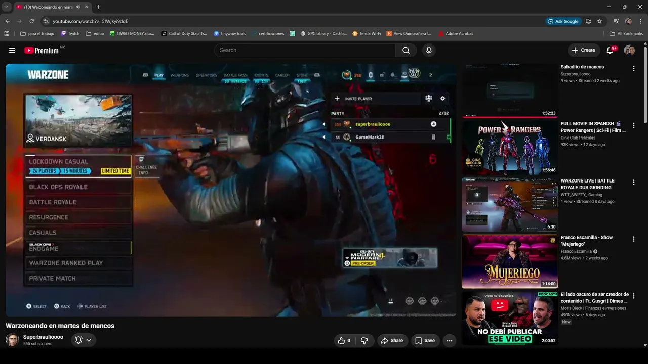Open the YouTube guide hamburger menu

(12, 50)
